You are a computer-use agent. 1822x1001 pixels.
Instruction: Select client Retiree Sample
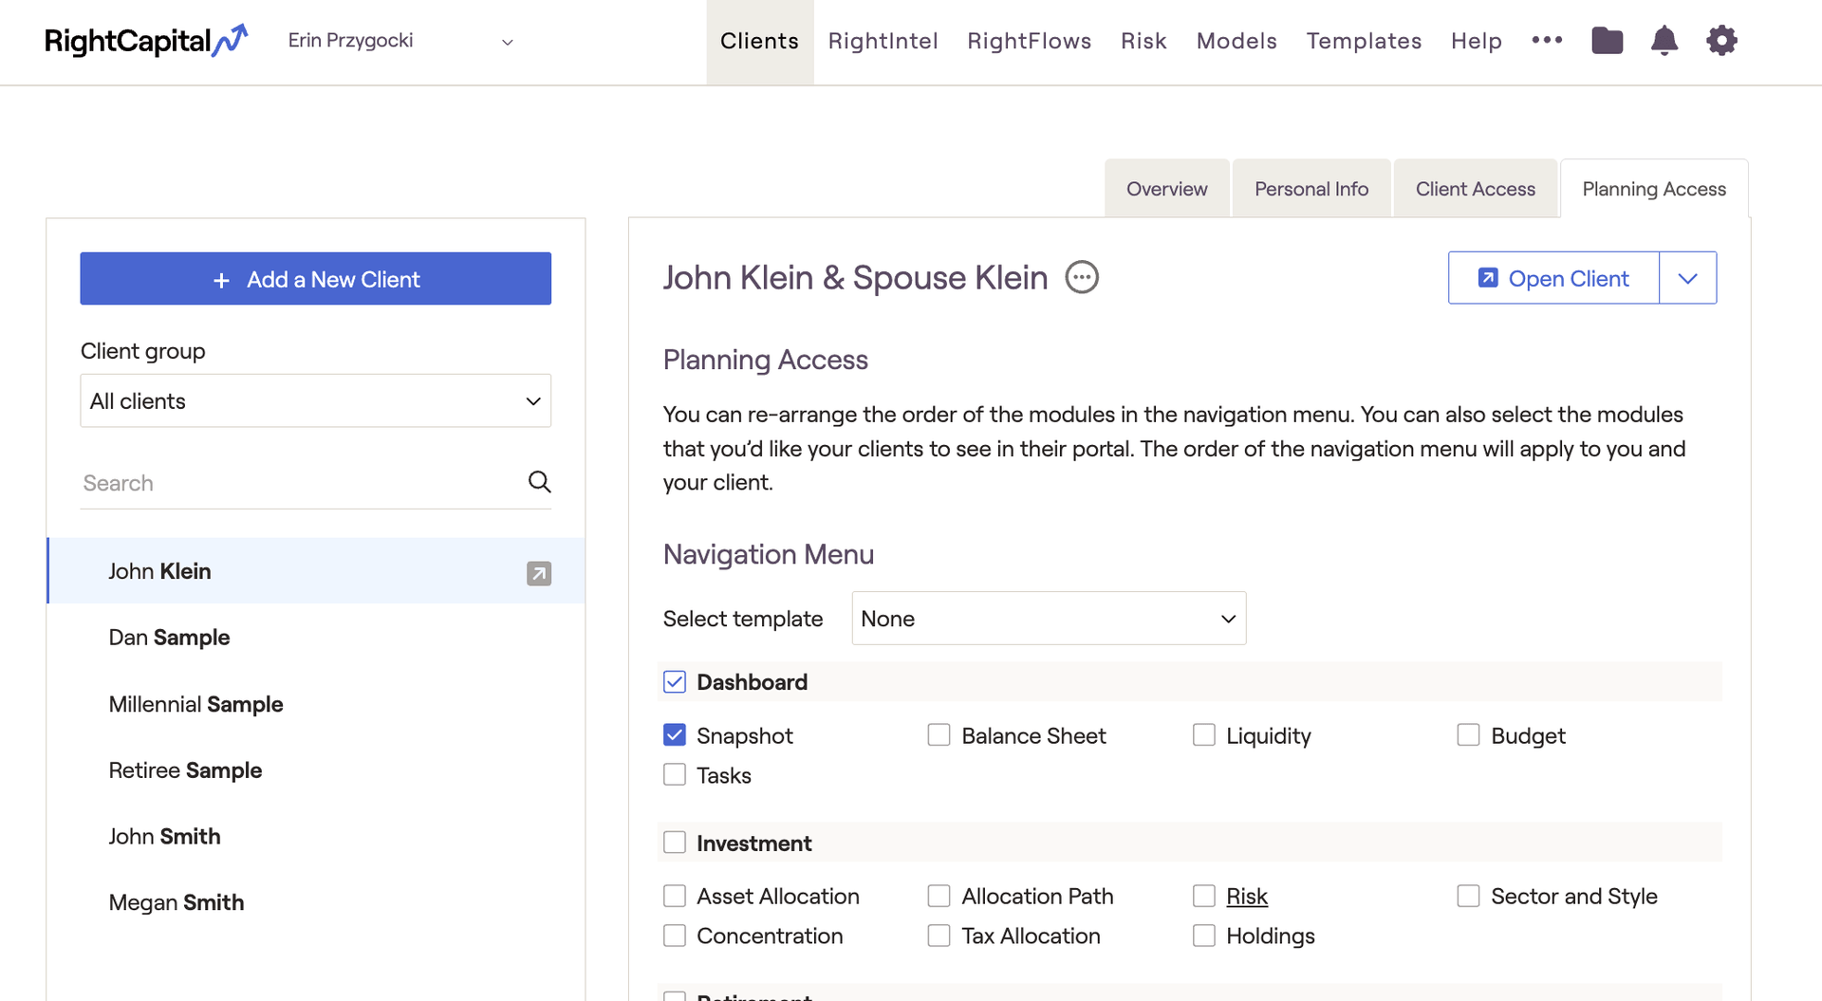click(x=317, y=770)
